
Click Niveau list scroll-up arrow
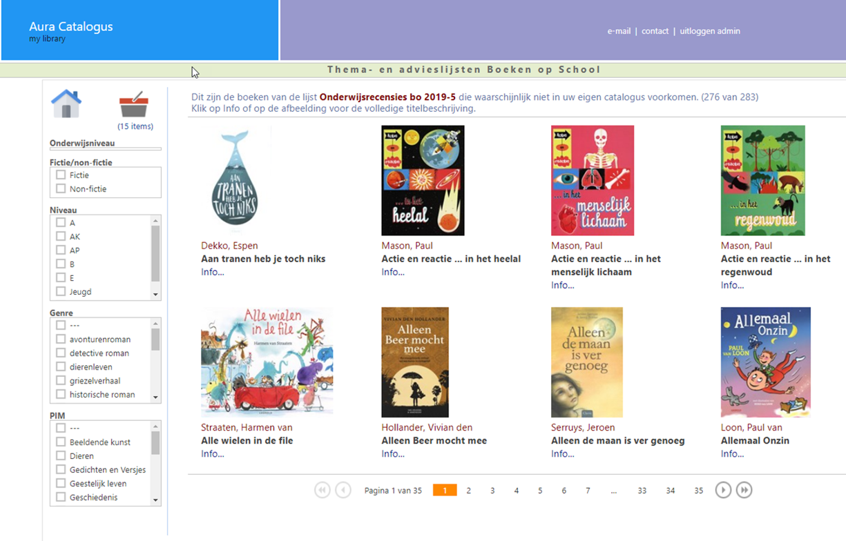[155, 221]
